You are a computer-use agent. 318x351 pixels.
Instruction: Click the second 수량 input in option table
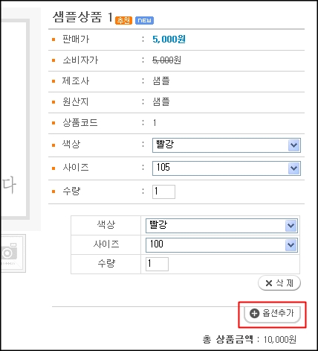pyautogui.click(x=157, y=264)
